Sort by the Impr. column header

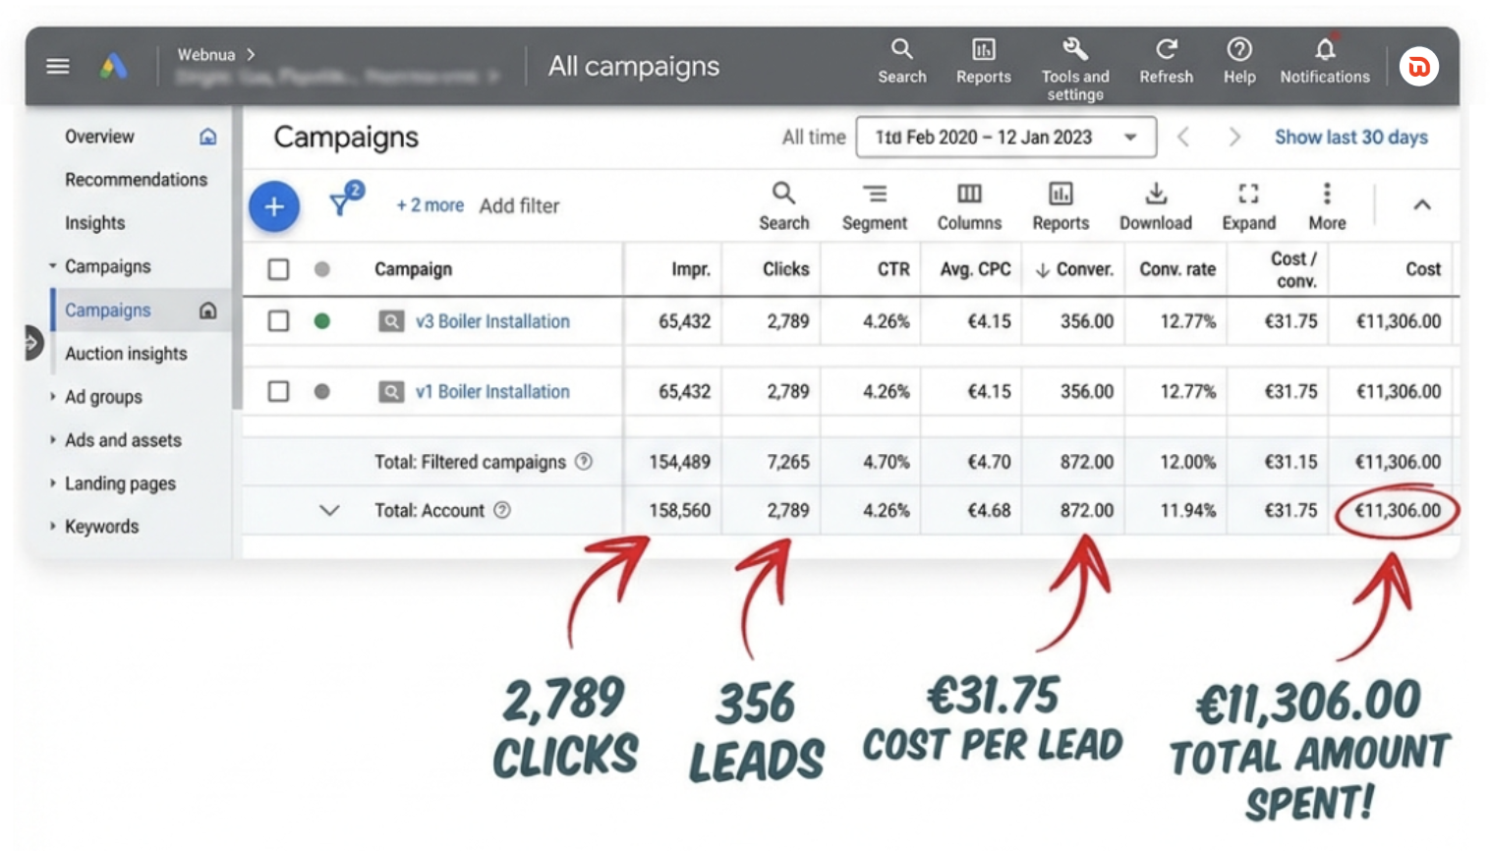tap(691, 269)
